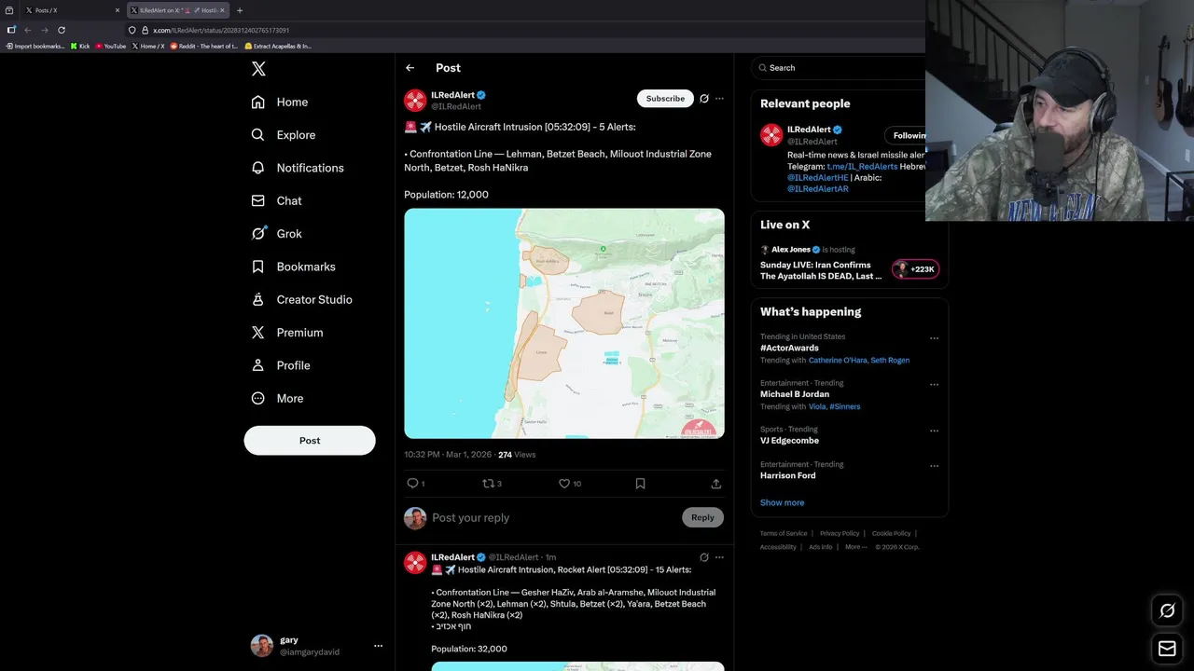Expand the More menu in sidebar
This screenshot has height=671, width=1194.
[x=277, y=398]
